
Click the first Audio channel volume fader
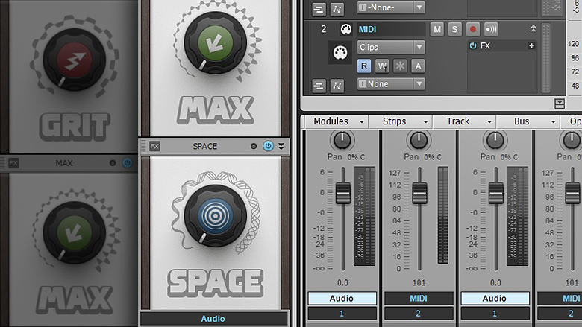(x=342, y=193)
